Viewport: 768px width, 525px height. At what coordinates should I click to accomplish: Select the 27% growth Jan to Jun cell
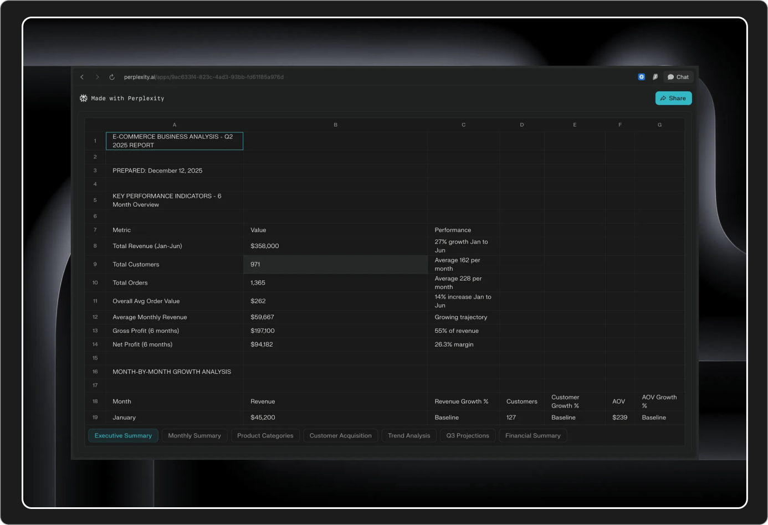coord(464,246)
